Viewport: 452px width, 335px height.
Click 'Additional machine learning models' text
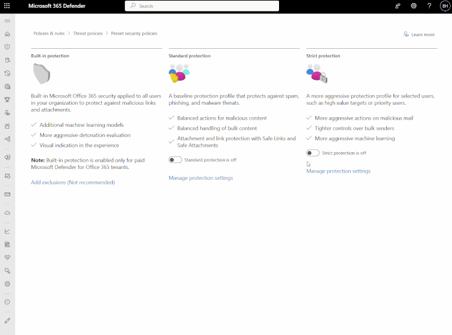(x=81, y=125)
